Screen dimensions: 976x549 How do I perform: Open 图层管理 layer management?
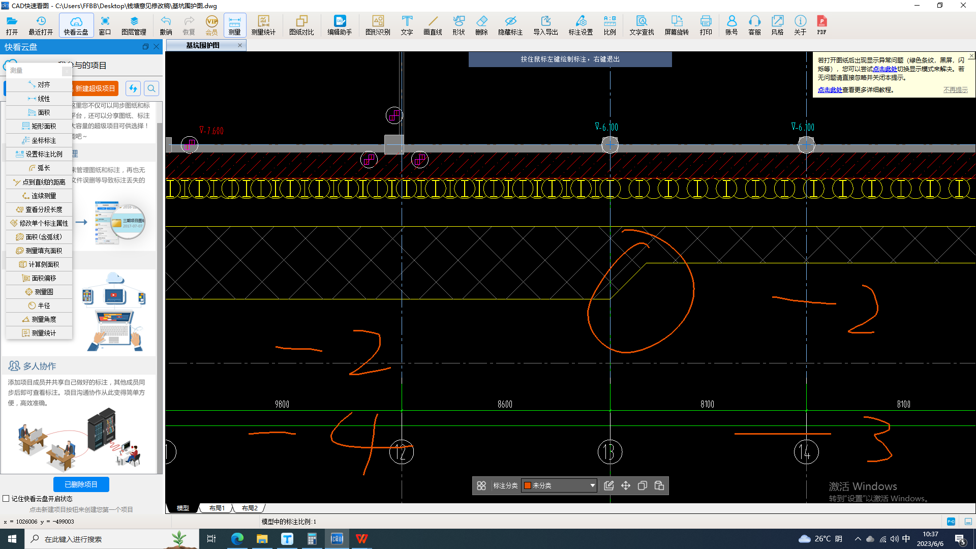(x=134, y=25)
